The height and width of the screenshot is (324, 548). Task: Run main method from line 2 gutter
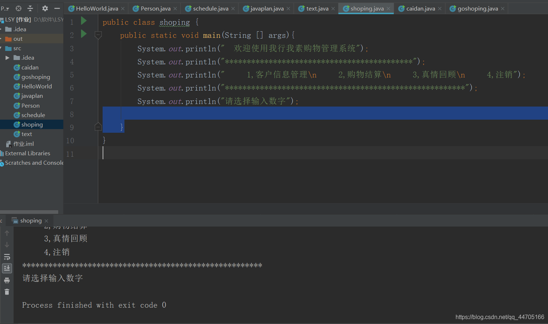(84, 34)
